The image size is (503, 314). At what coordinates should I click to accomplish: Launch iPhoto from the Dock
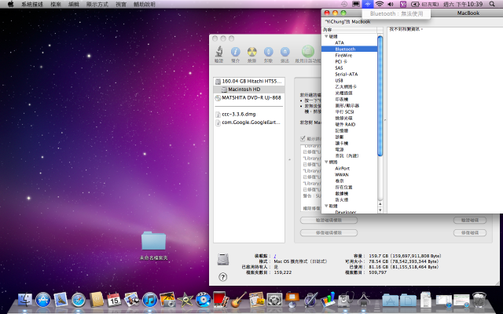click(x=167, y=300)
